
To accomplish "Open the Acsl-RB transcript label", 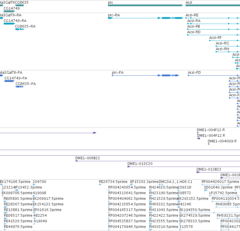I will [x=194, y=26].
